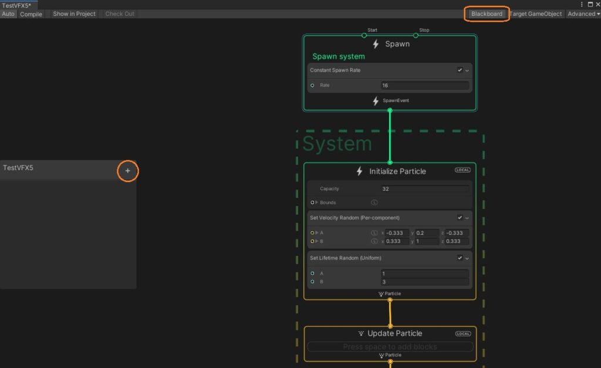Click the Show in Project button
The width and height of the screenshot is (601, 368).
pos(74,13)
